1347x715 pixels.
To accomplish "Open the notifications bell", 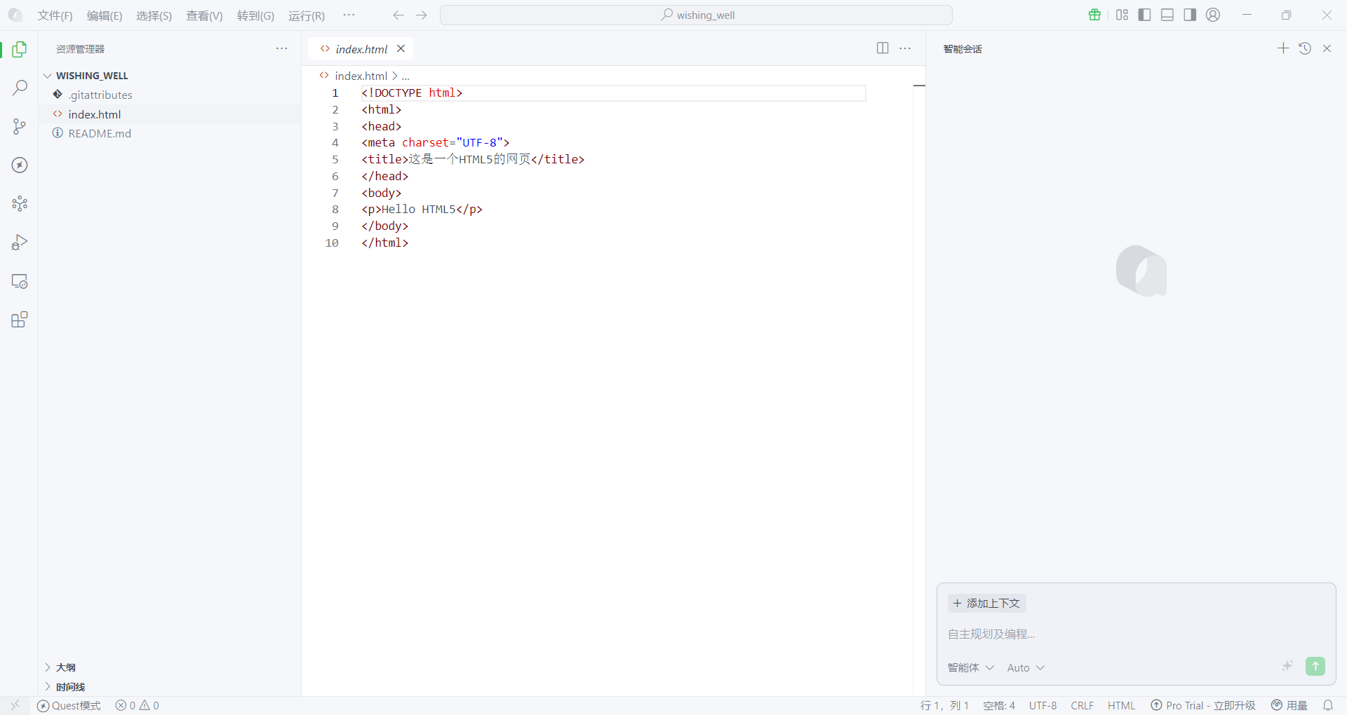I will (1328, 705).
